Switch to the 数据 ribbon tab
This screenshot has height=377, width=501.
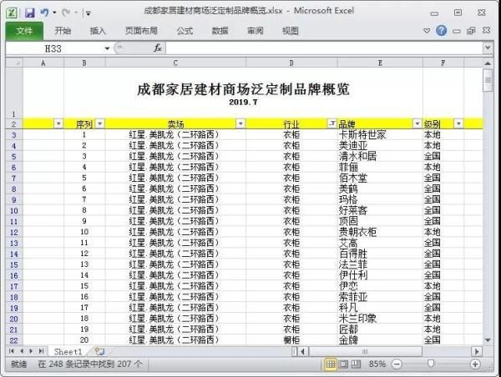tap(220, 31)
